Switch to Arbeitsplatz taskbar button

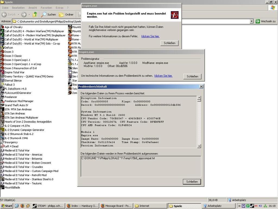coord(219,206)
